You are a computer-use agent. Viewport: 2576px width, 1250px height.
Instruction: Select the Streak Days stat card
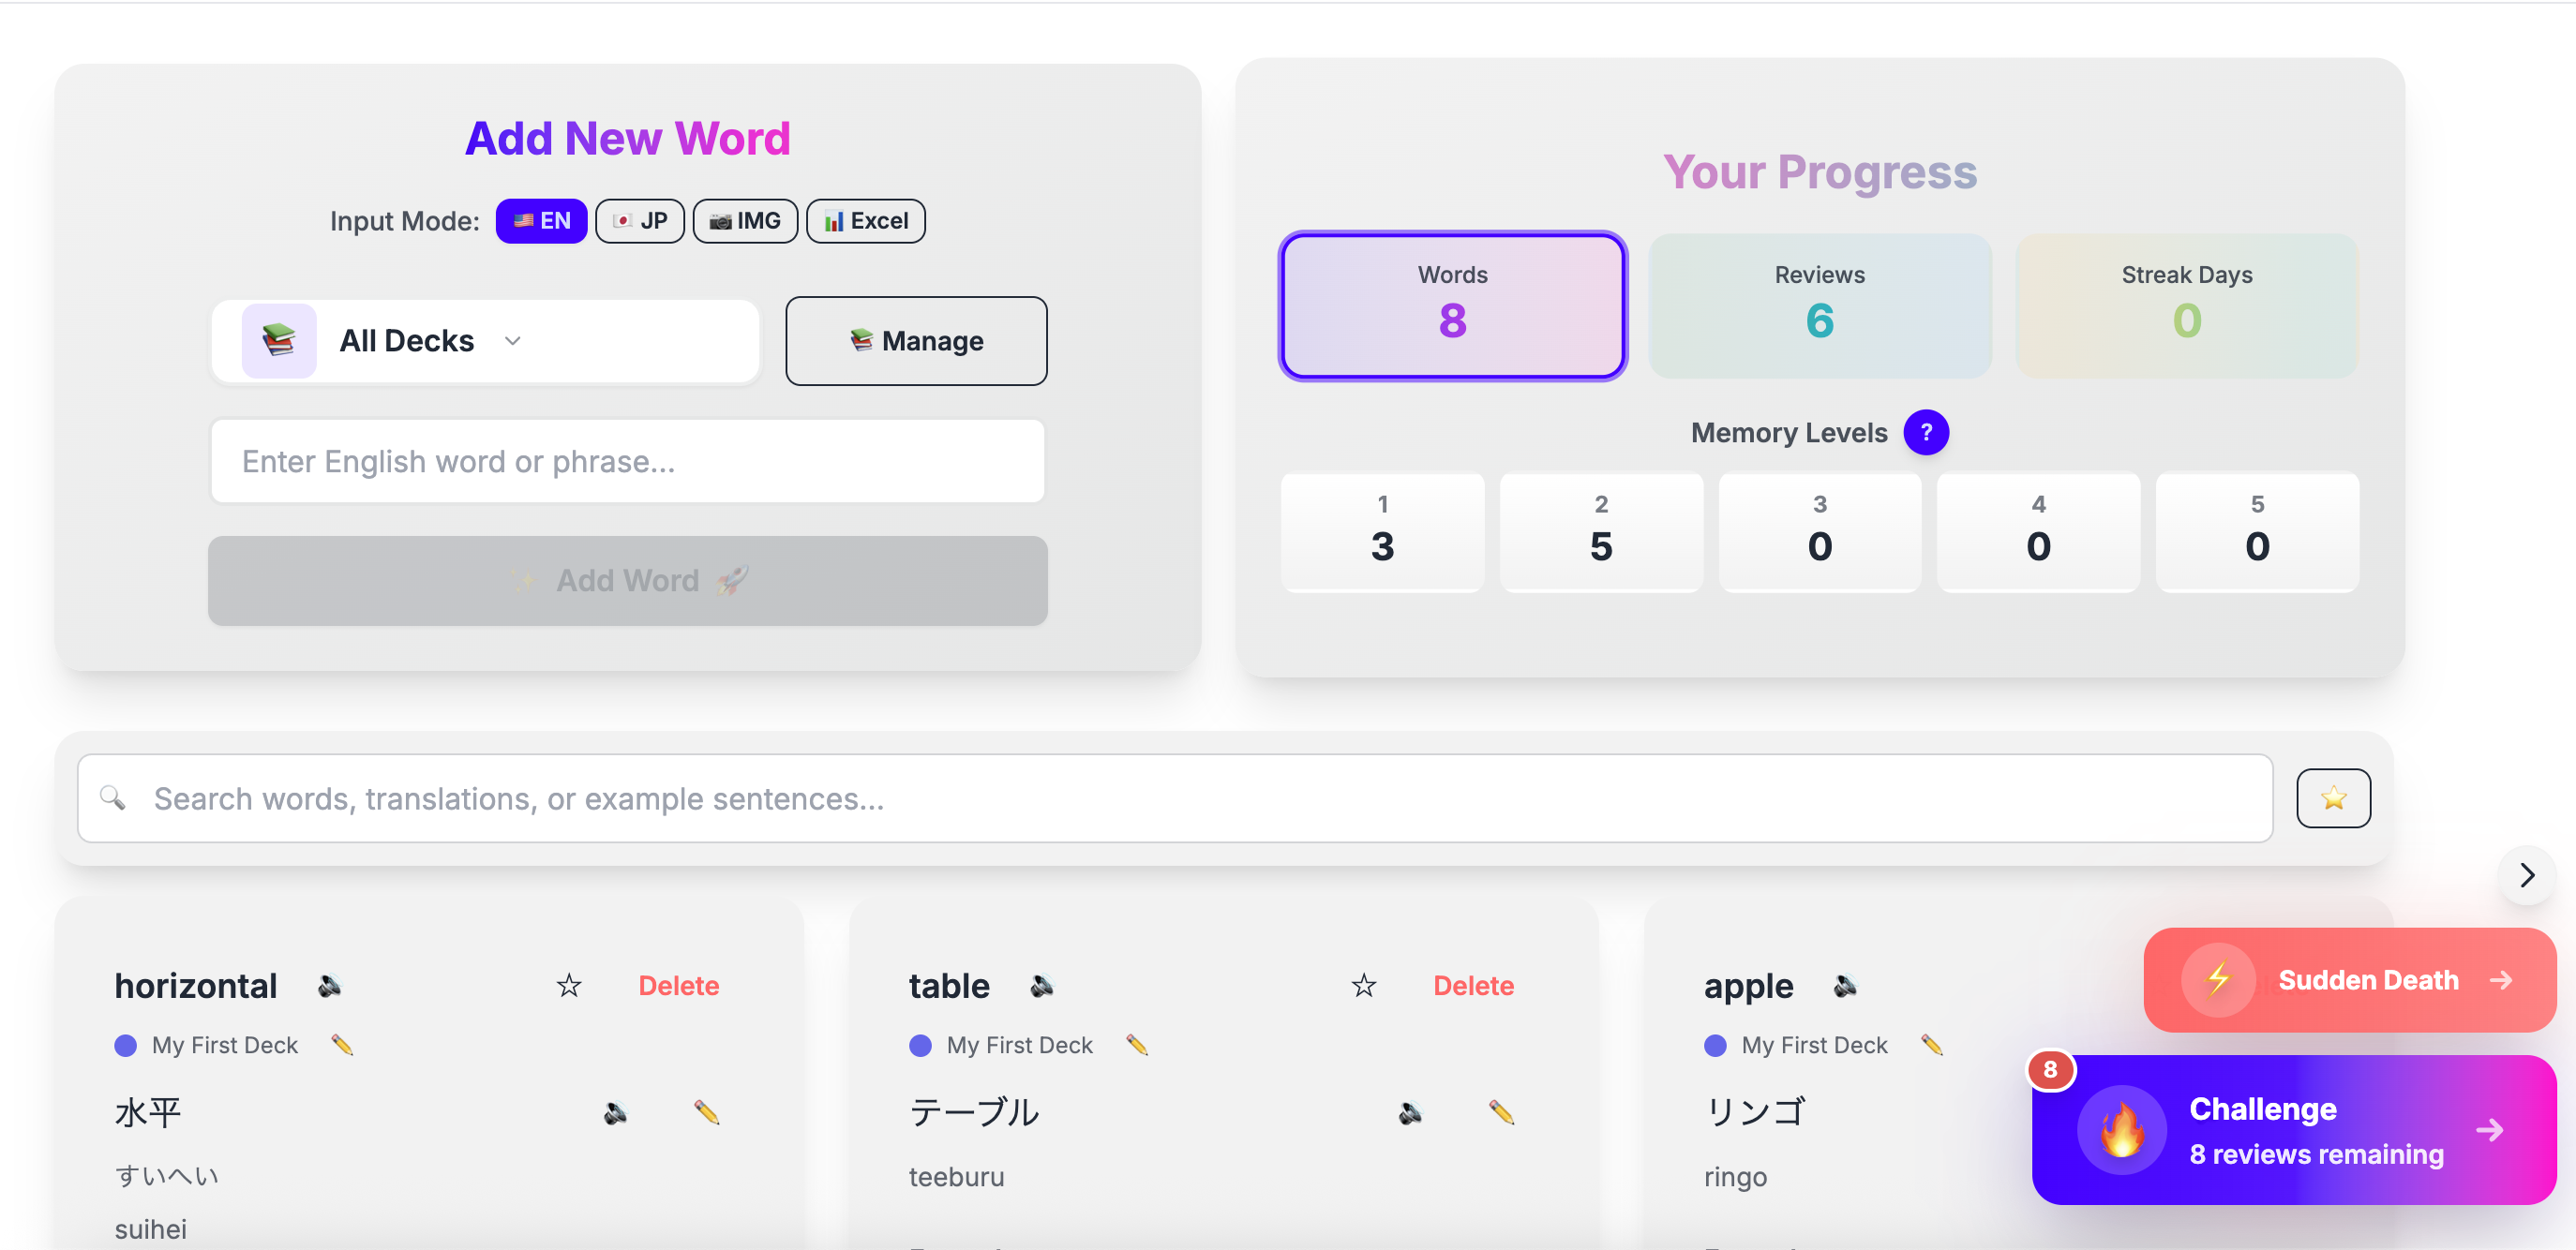(2187, 305)
